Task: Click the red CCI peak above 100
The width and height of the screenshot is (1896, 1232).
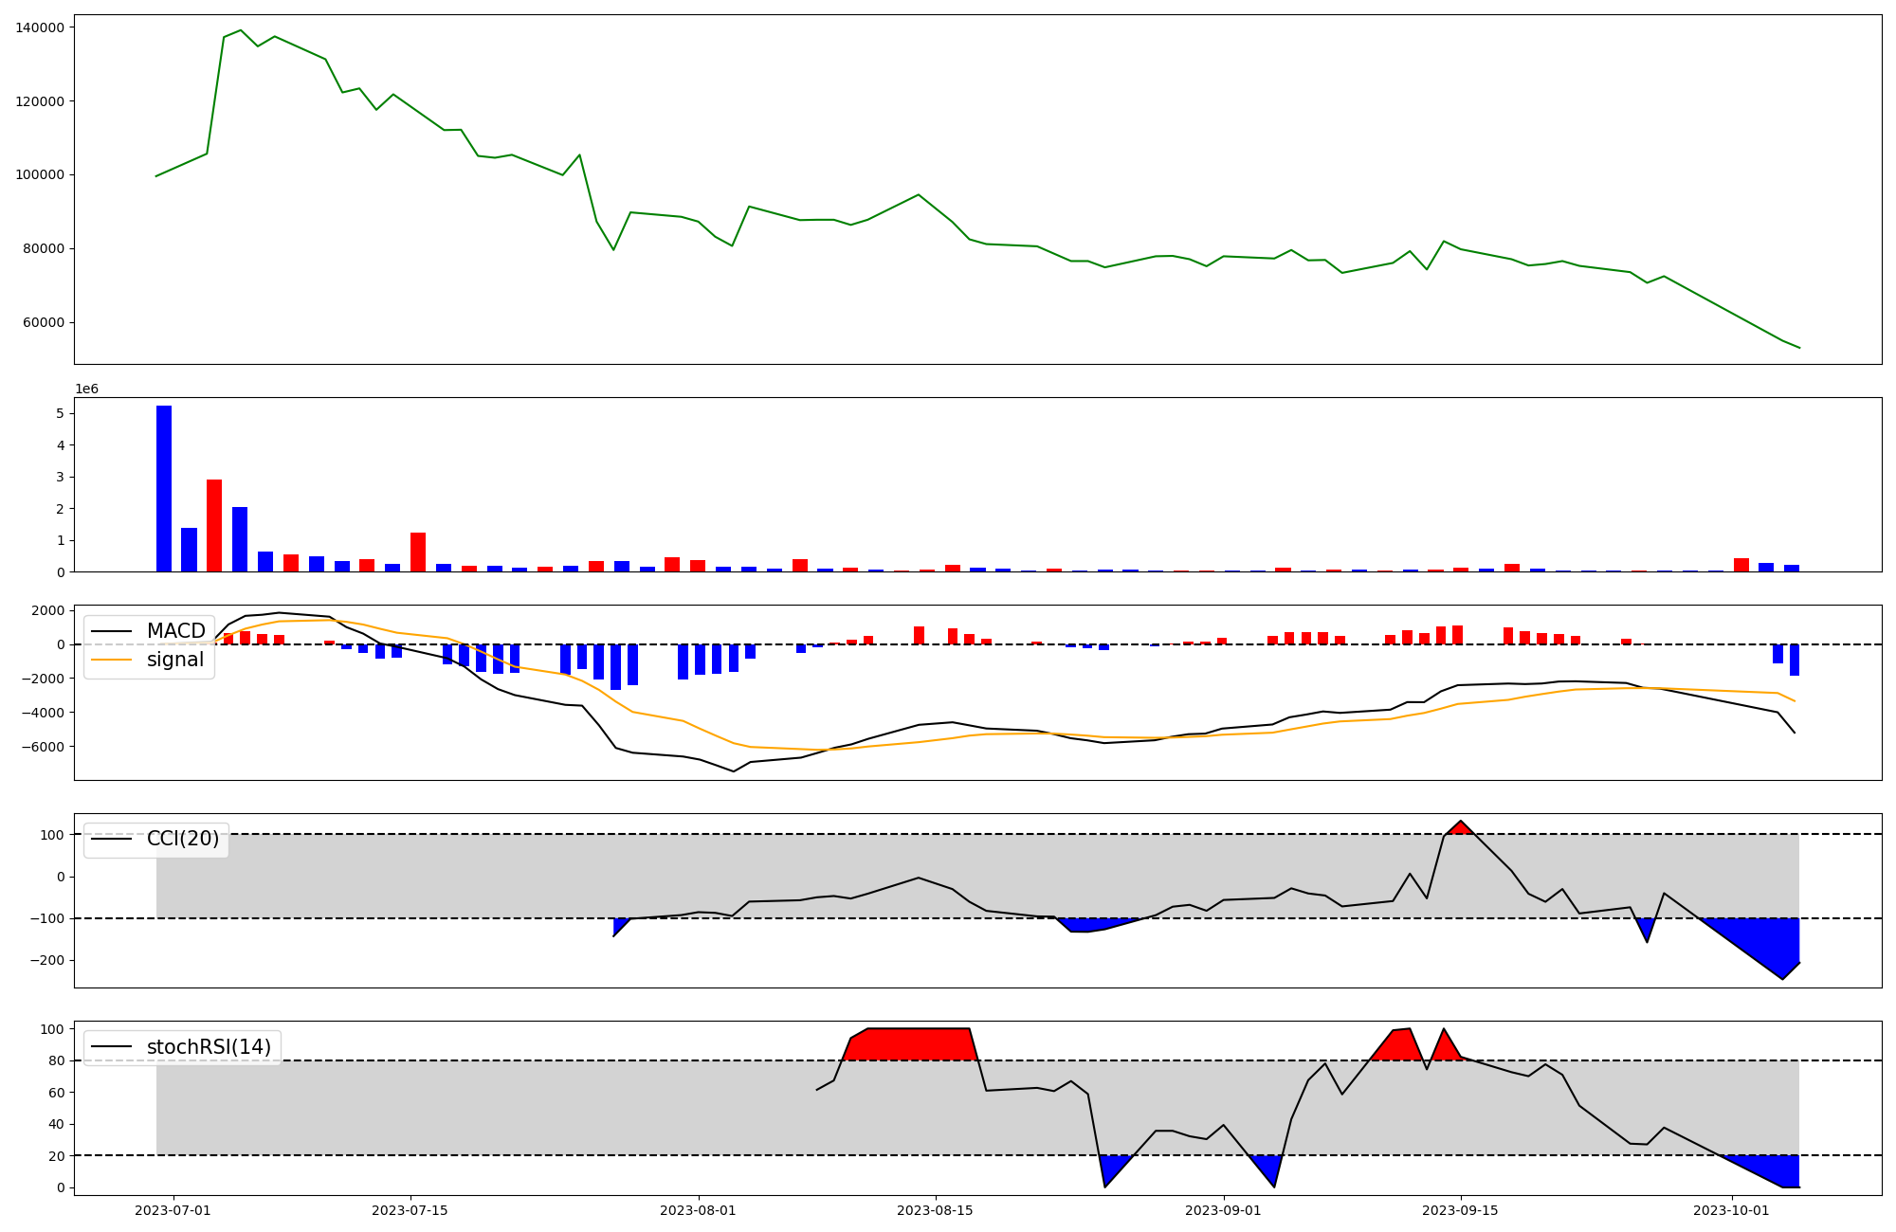Action: [1460, 829]
